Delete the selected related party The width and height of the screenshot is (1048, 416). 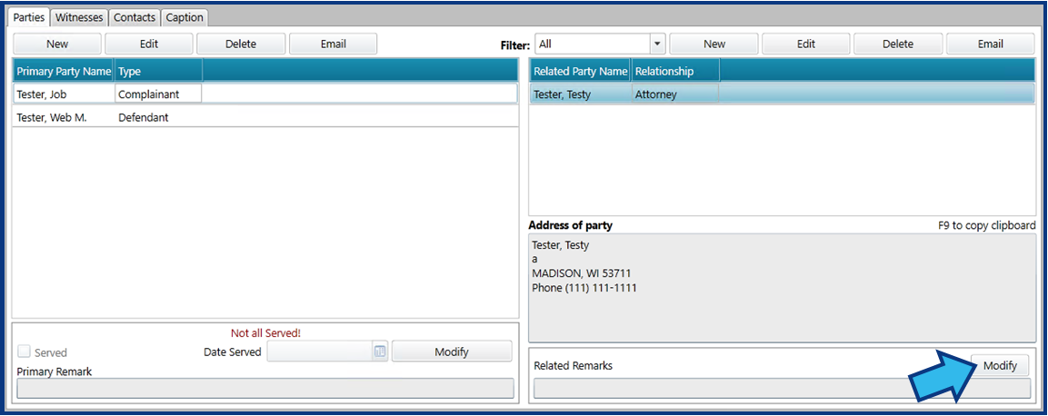[x=898, y=45]
